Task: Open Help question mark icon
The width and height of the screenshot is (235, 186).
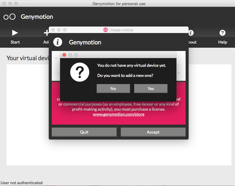Action: (223, 33)
